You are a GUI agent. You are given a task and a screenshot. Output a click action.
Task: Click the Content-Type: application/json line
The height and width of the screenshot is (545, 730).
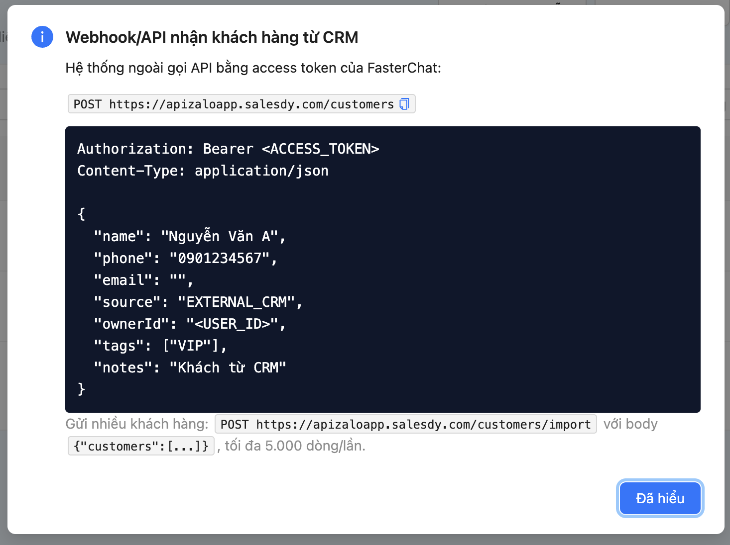pyautogui.click(x=203, y=171)
